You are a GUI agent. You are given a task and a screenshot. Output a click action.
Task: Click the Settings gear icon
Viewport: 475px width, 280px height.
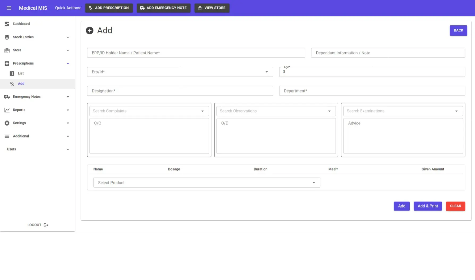click(x=7, y=123)
